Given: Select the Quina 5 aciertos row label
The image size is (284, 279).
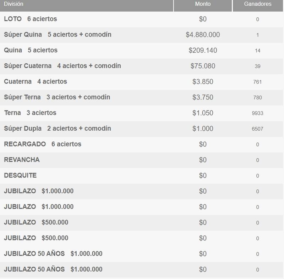Looking at the screenshot, I should click(31, 50).
